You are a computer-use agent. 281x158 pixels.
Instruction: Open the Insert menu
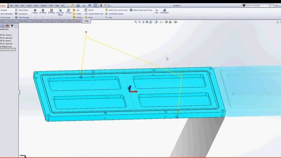click(29, 6)
